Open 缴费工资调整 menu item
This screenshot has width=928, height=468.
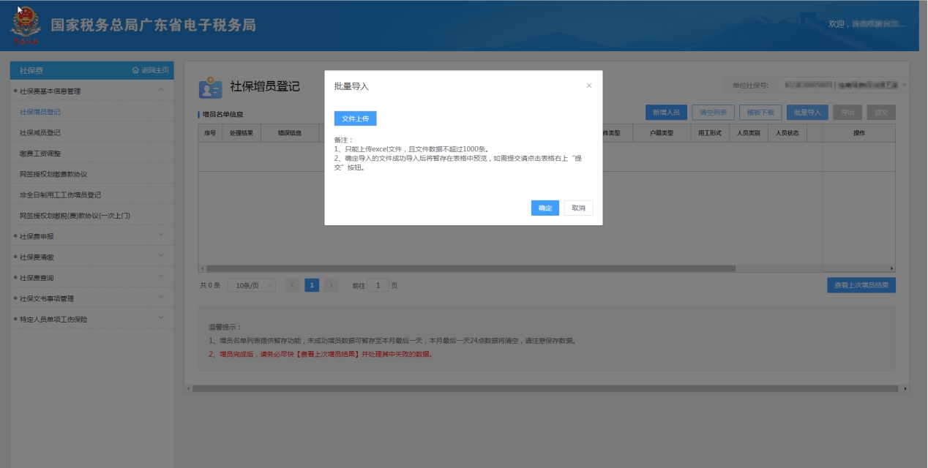[40, 154]
